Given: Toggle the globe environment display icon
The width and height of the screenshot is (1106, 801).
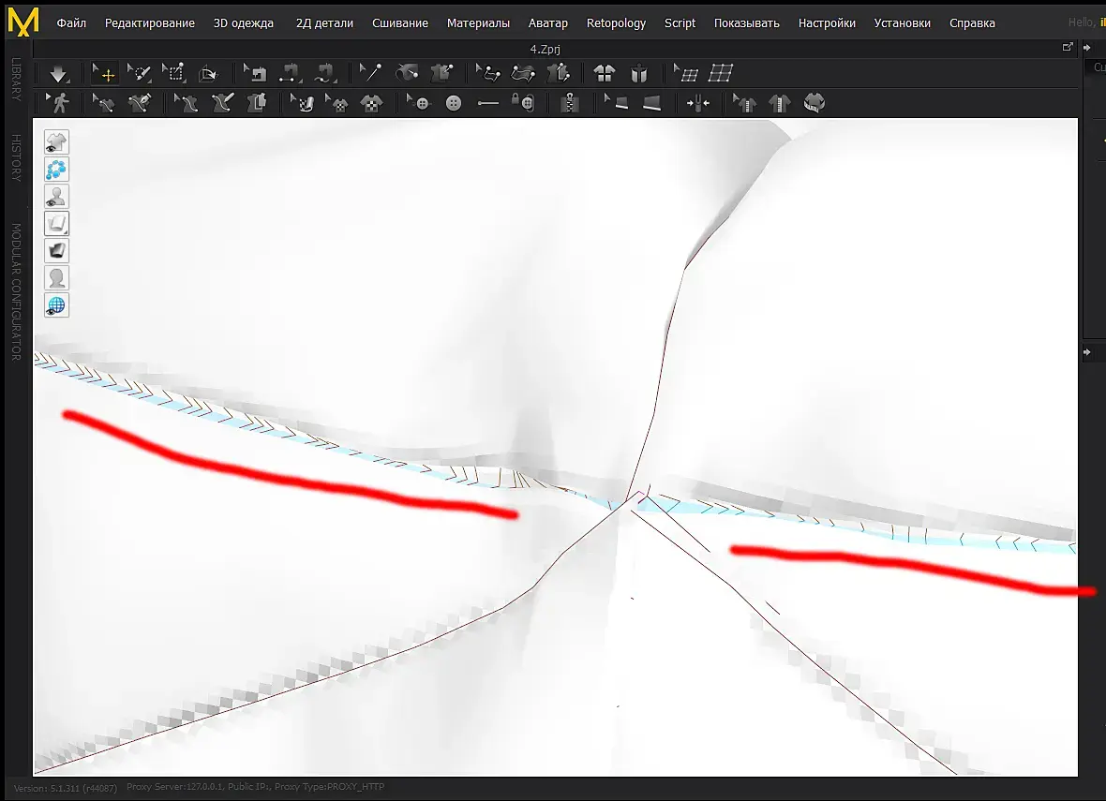Looking at the screenshot, I should tap(56, 305).
